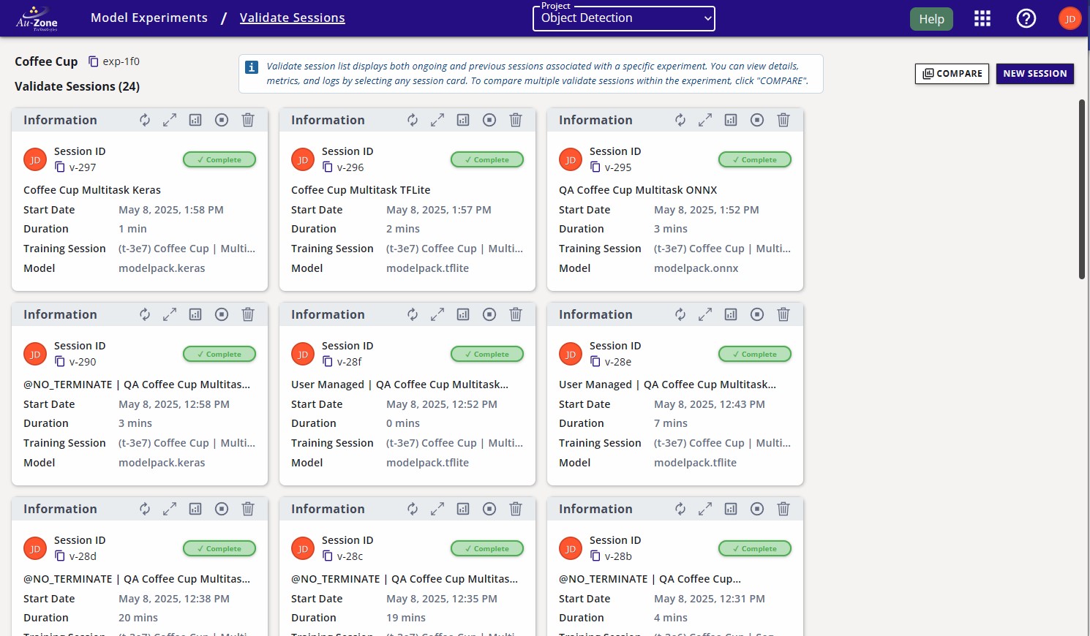Open the apps grid menu

pyautogui.click(x=982, y=19)
